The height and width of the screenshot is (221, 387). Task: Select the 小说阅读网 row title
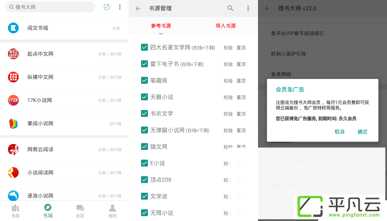pos(40,173)
